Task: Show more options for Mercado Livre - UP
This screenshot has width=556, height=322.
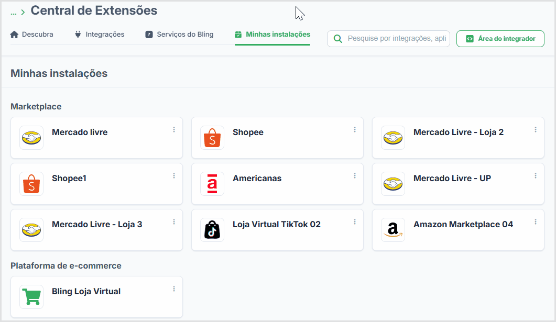Action: (536, 176)
